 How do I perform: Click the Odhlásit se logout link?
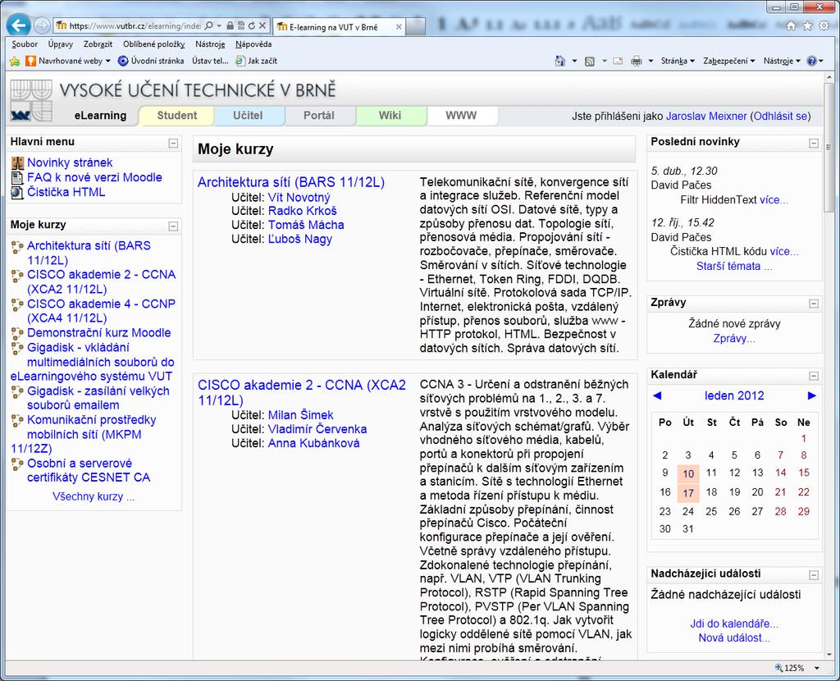[x=781, y=117]
